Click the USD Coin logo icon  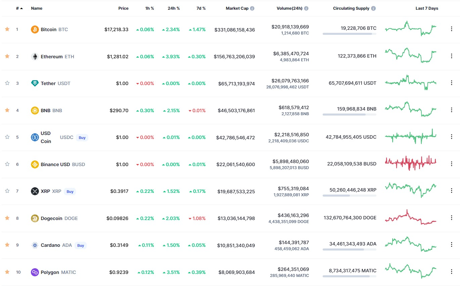[35, 137]
